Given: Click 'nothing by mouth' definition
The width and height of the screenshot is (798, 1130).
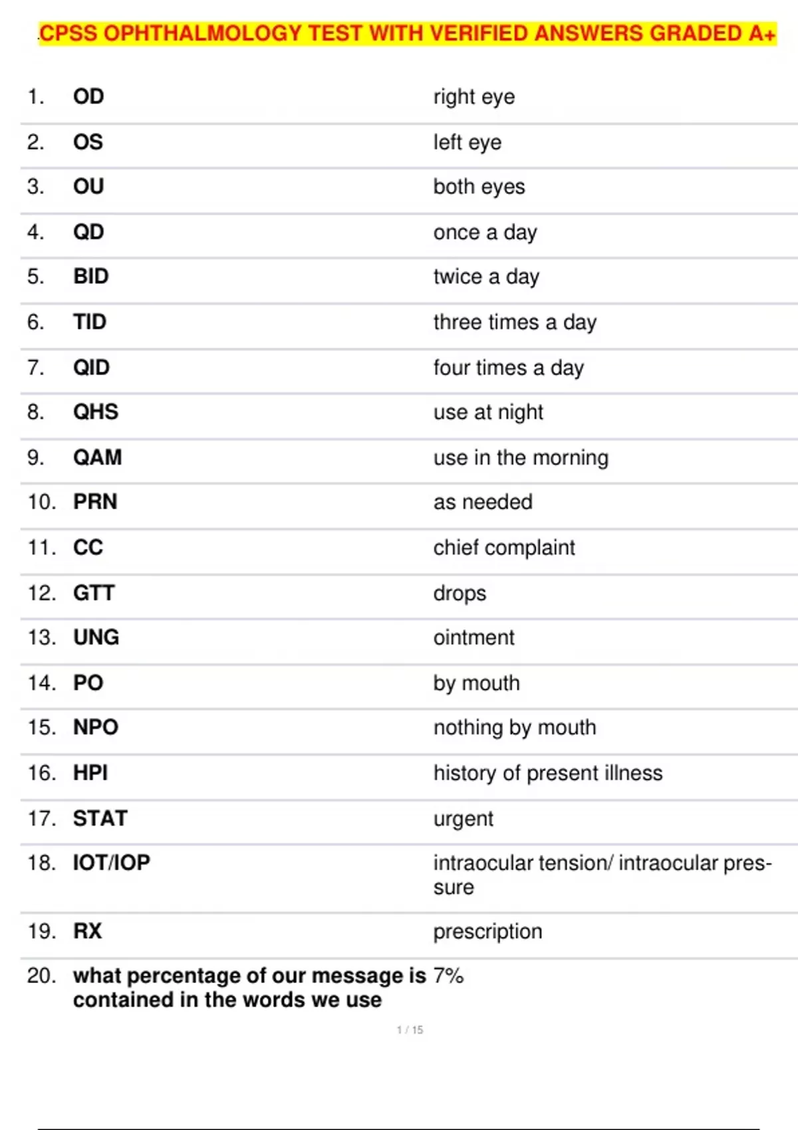Looking at the screenshot, I should pos(515,728).
